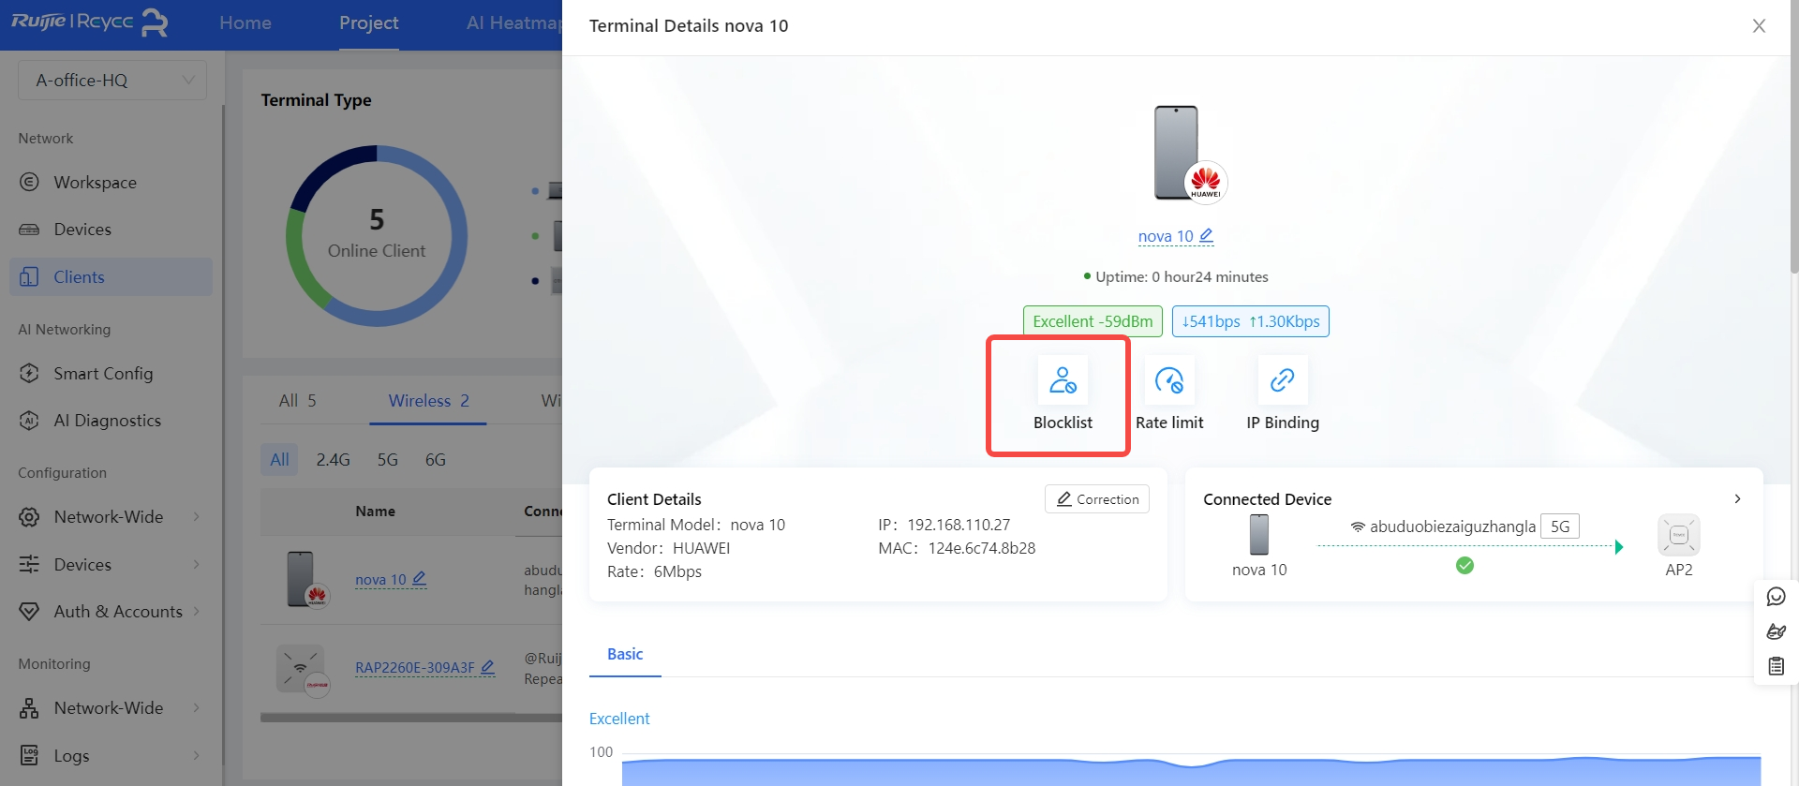1799x786 pixels.
Task: Select the Wireless 2 tab
Action: tap(428, 401)
